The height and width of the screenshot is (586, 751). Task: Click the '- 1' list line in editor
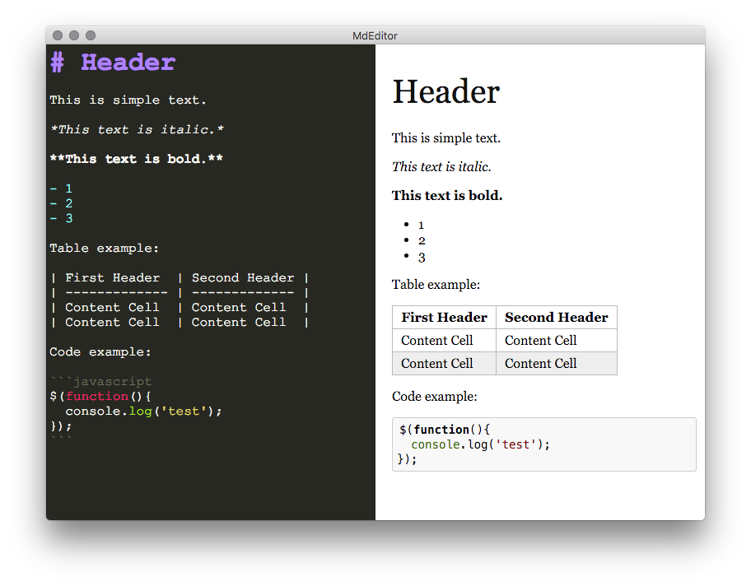(61, 188)
